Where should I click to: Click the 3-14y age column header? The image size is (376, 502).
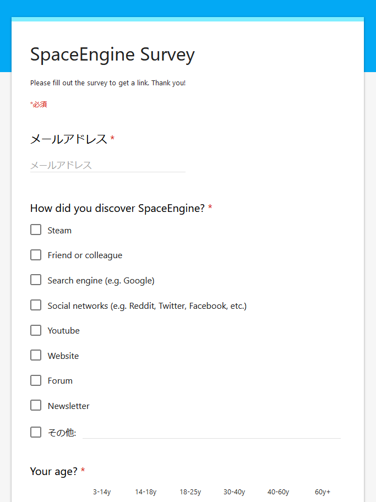[102, 492]
